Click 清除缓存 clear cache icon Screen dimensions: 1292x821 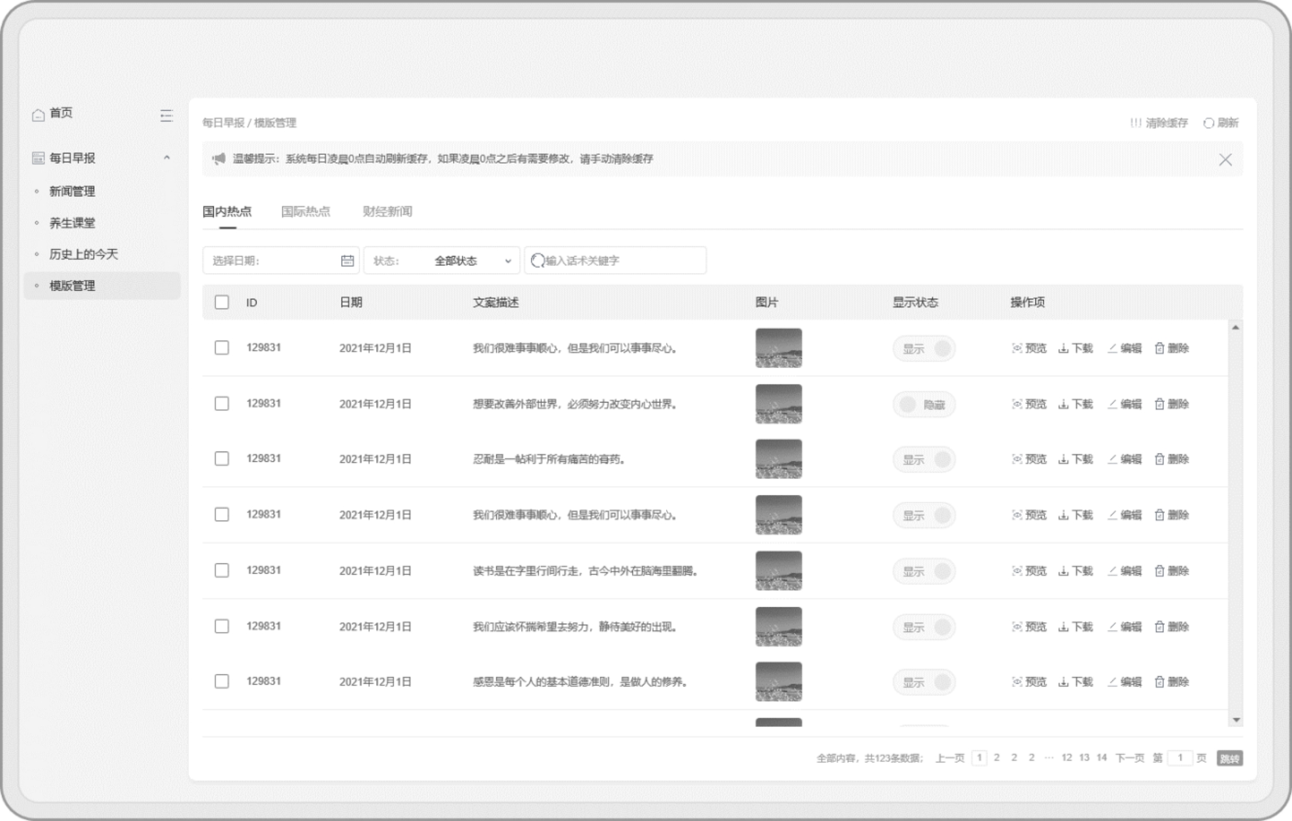tap(1136, 123)
